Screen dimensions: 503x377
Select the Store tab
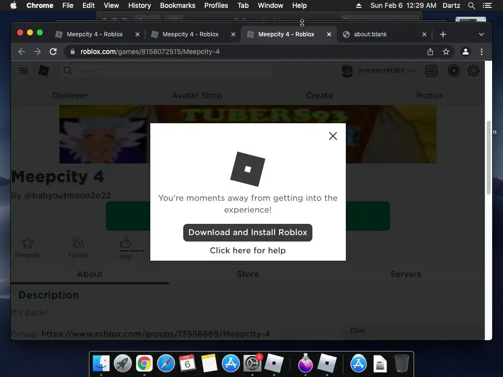click(x=248, y=274)
